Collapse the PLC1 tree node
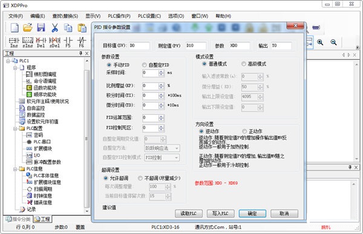363x234 pixels. point(8,61)
